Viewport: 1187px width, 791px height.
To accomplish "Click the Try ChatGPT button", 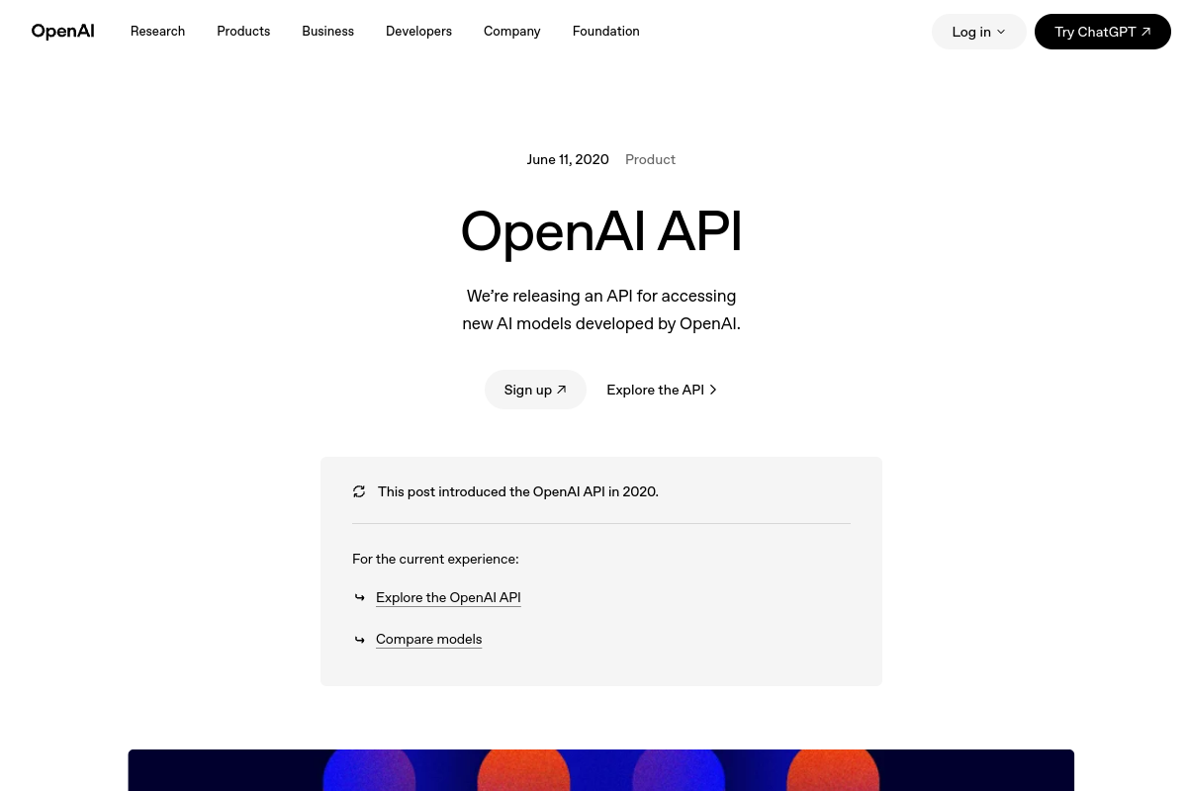I will click(1102, 32).
